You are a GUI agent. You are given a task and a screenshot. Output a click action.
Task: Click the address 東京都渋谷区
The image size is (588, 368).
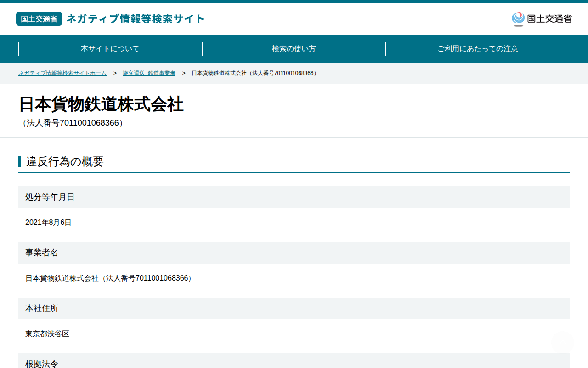47,334
